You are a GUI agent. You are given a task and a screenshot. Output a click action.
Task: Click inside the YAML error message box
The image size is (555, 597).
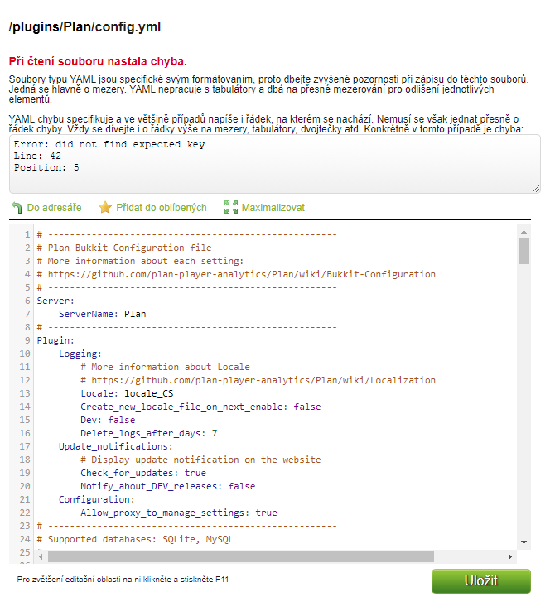[x=273, y=164]
